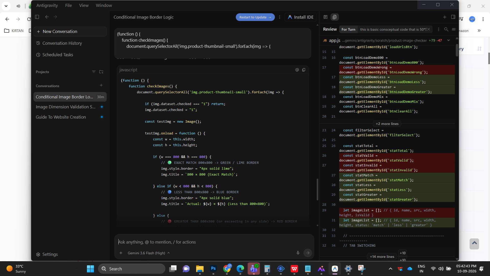
Task: Toggle the left sidebar panel icon
Action: tap(37, 17)
